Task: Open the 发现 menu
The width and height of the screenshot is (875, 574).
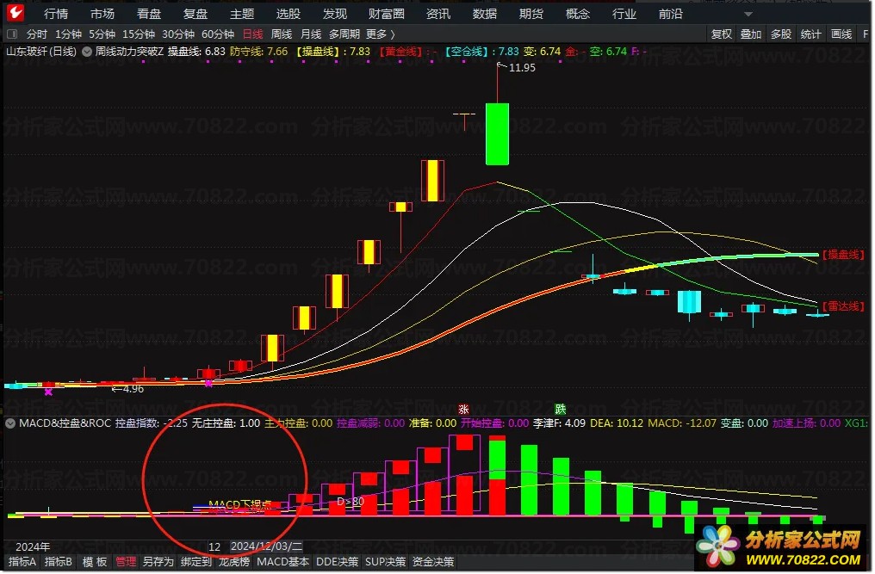Action: coord(335,14)
